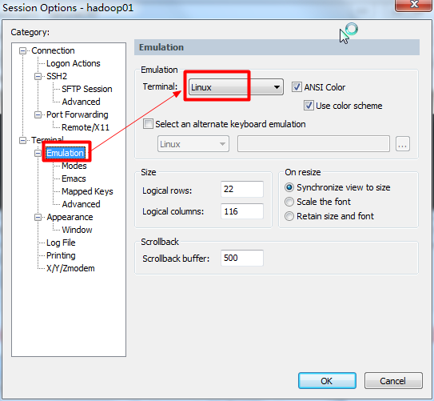This screenshot has width=434, height=401.
Task: Open Modes category
Action: tap(74, 166)
